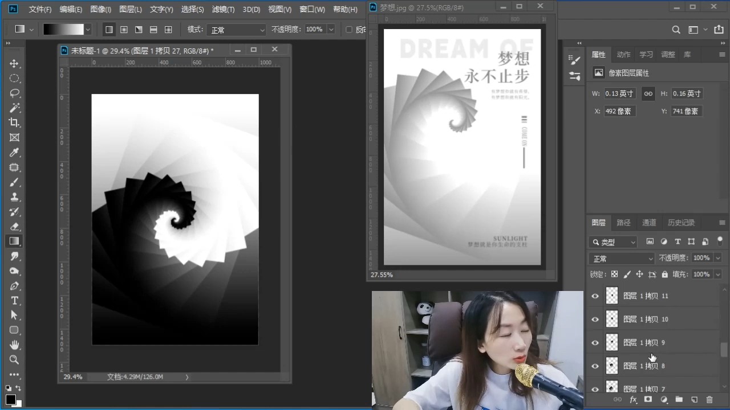730x410 pixels.
Task: Switch to the 历史记录 tab
Action: [682, 223]
